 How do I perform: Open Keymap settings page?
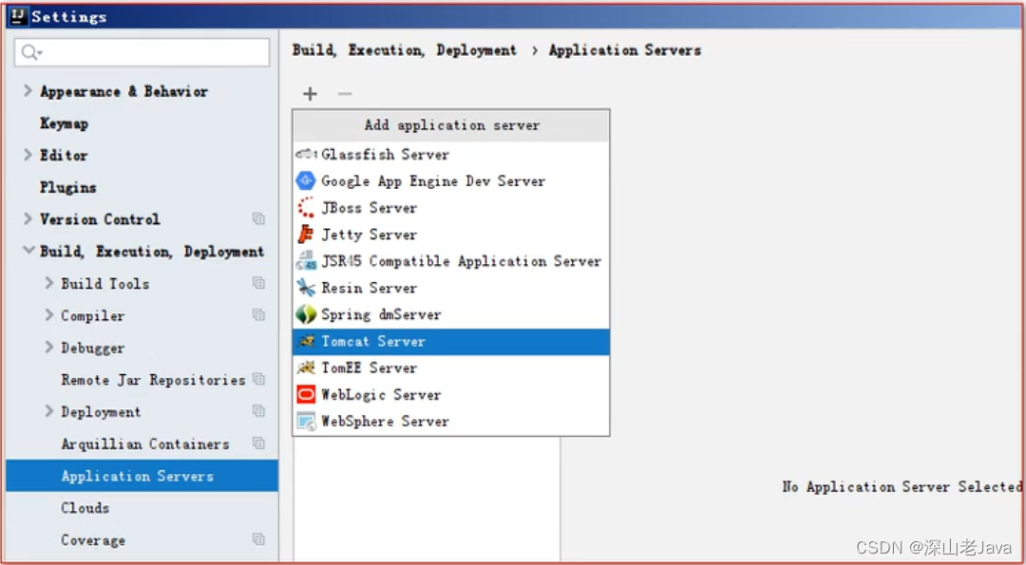[x=65, y=122]
